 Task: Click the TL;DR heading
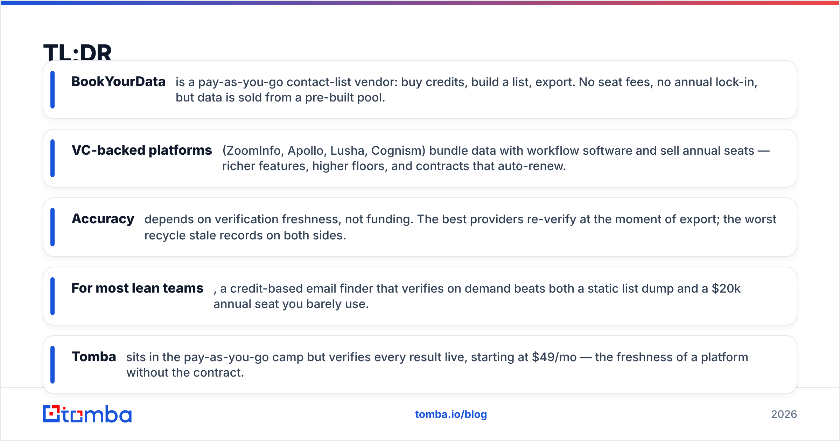point(77,52)
